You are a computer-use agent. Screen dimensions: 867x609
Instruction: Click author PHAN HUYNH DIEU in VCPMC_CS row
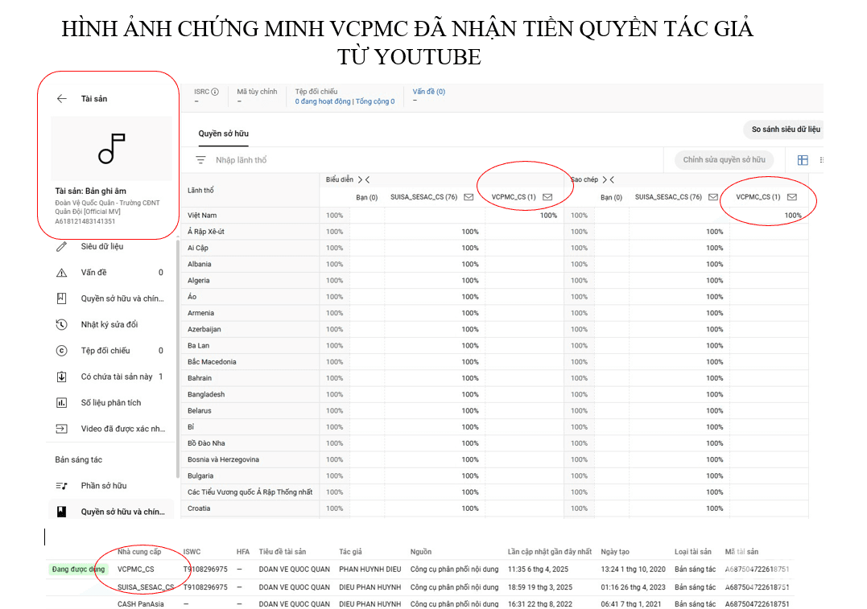coord(370,570)
